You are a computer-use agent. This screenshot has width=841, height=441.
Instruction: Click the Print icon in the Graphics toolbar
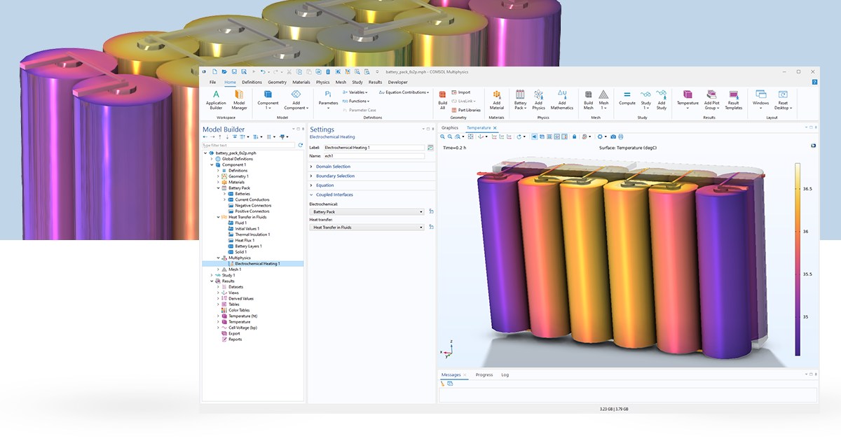(x=621, y=137)
